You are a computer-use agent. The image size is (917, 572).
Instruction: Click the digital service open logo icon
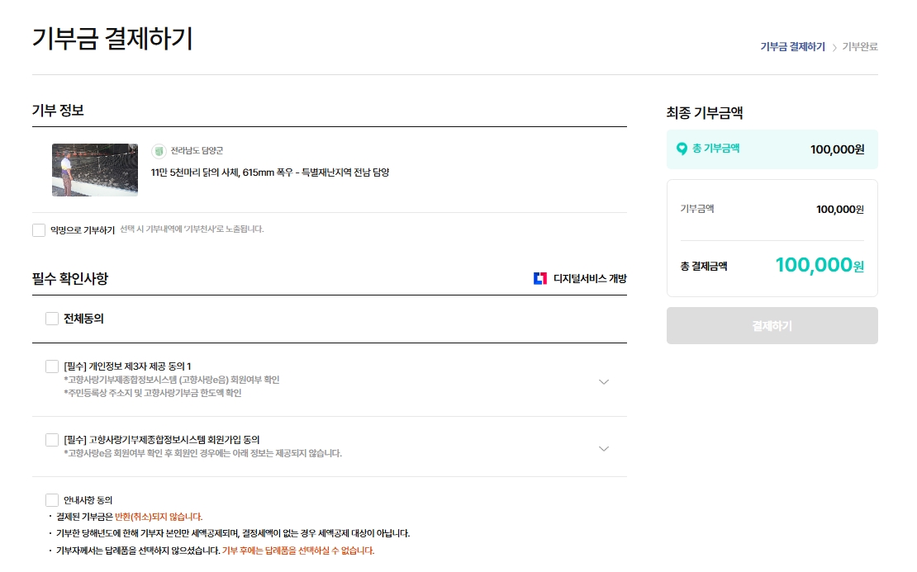click(x=540, y=278)
